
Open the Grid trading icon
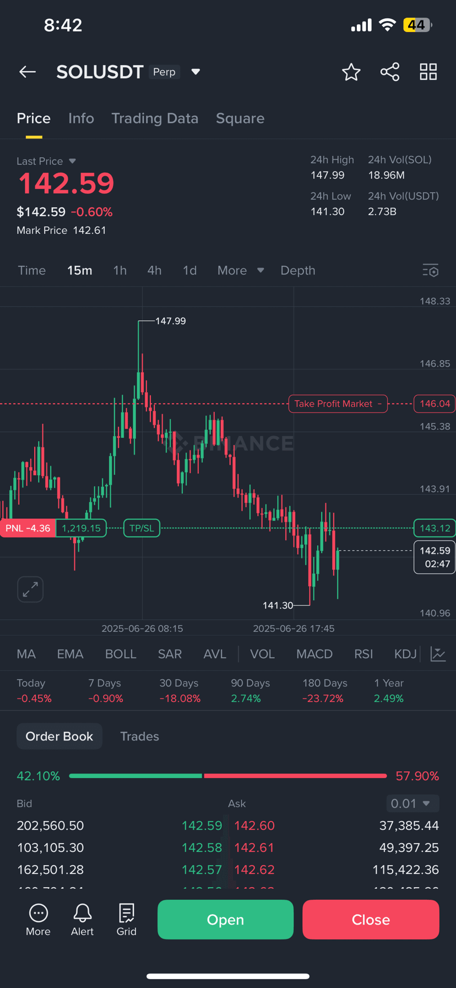tap(126, 920)
